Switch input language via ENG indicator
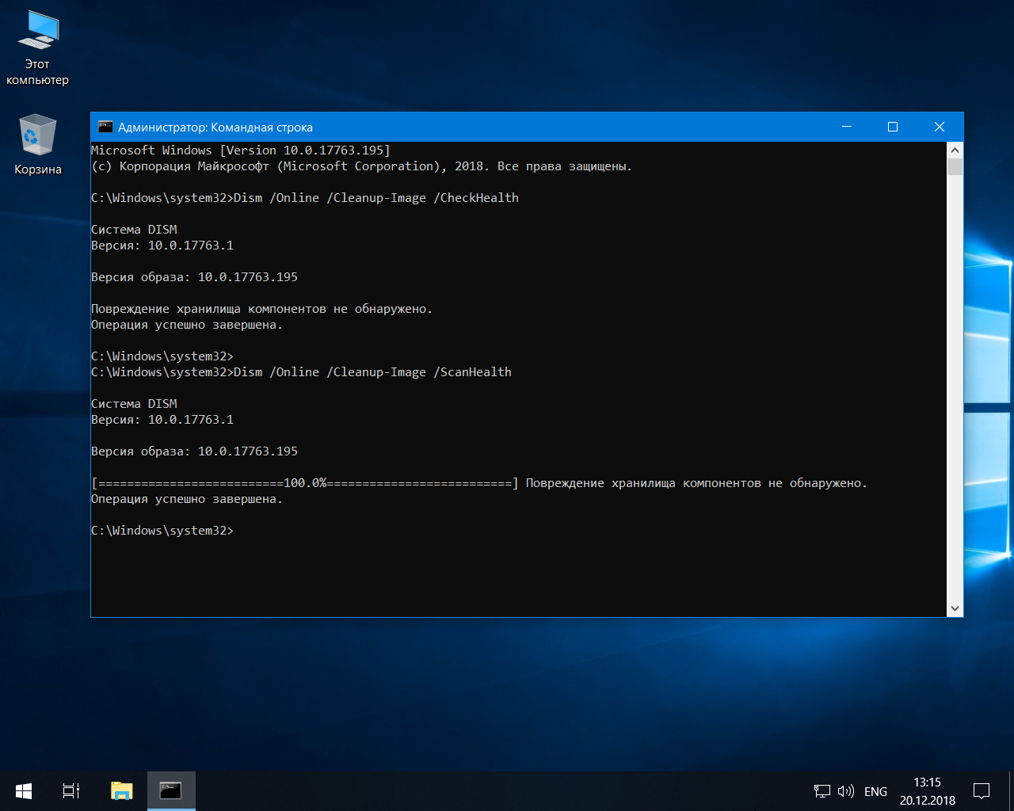 coord(875,791)
